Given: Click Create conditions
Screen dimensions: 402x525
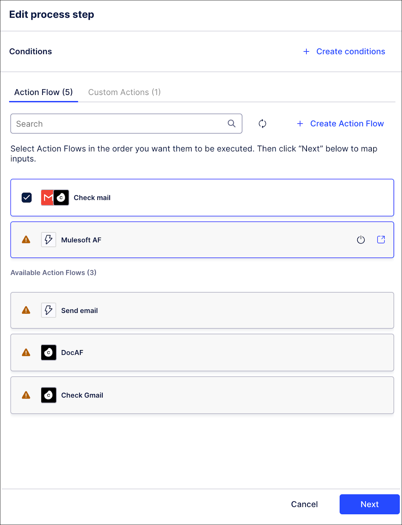Looking at the screenshot, I should pyautogui.click(x=344, y=51).
